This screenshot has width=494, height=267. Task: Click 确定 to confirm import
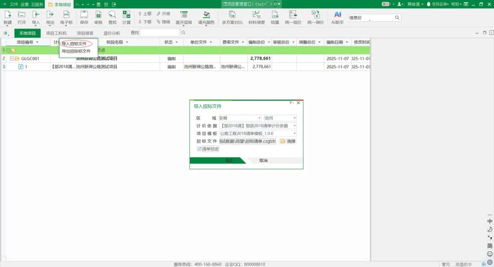[229, 160]
